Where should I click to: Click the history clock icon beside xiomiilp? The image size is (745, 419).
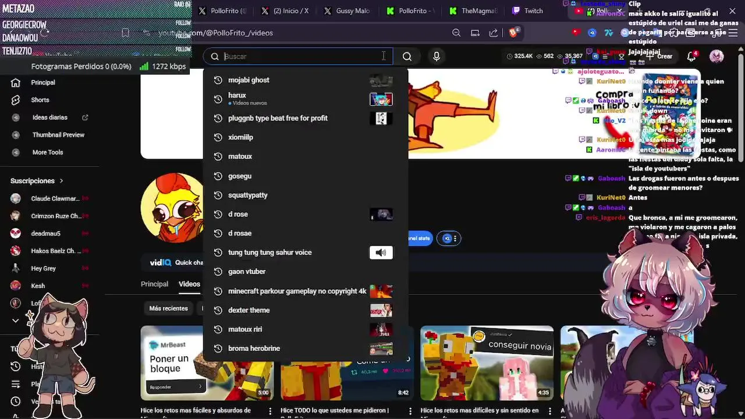point(218,137)
